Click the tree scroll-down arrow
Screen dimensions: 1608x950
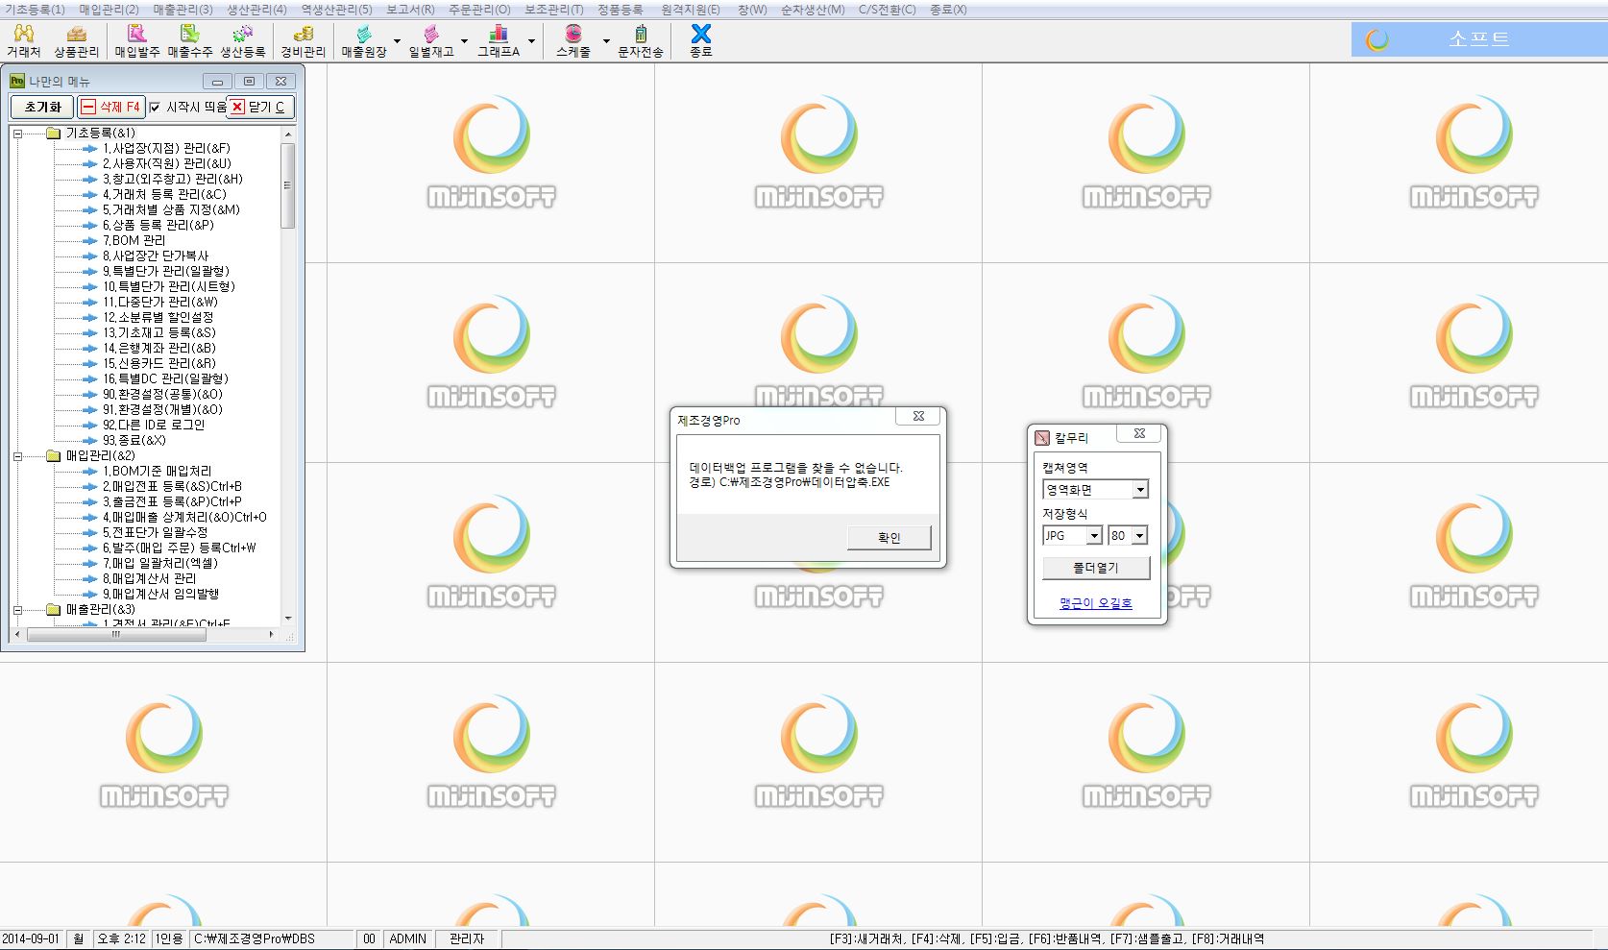[x=288, y=619]
